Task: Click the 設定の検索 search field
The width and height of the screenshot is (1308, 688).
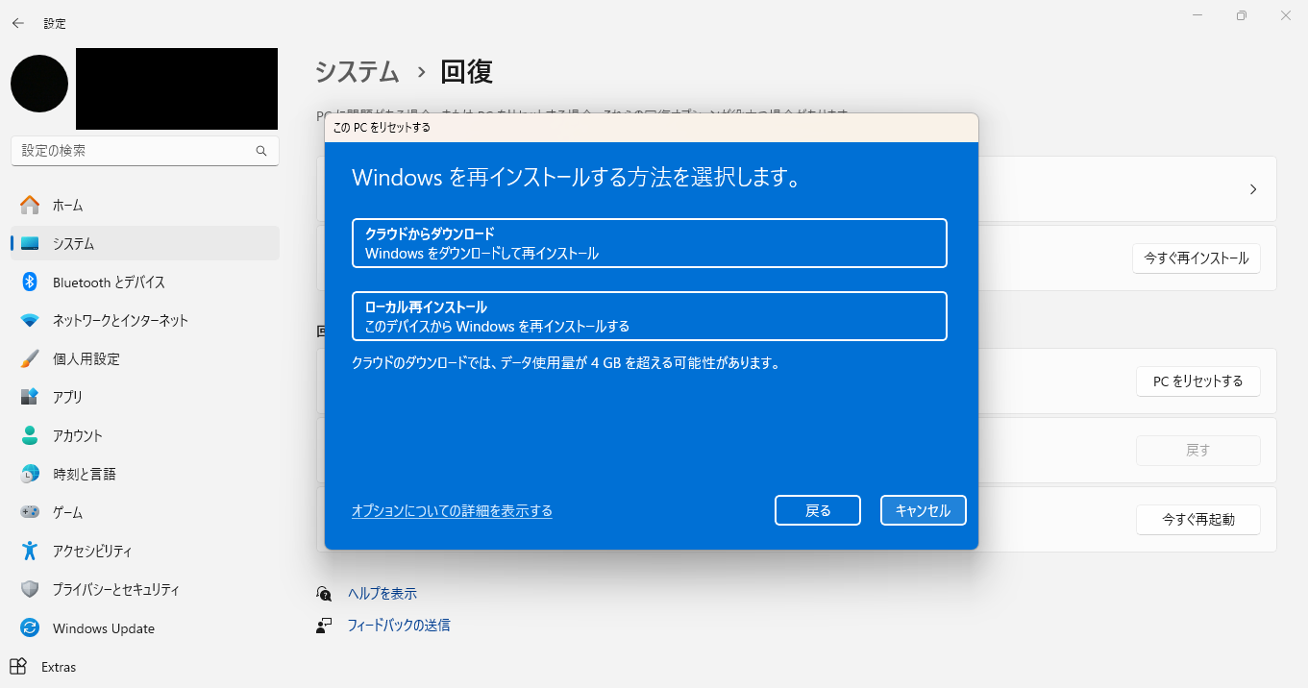Action: tap(145, 151)
